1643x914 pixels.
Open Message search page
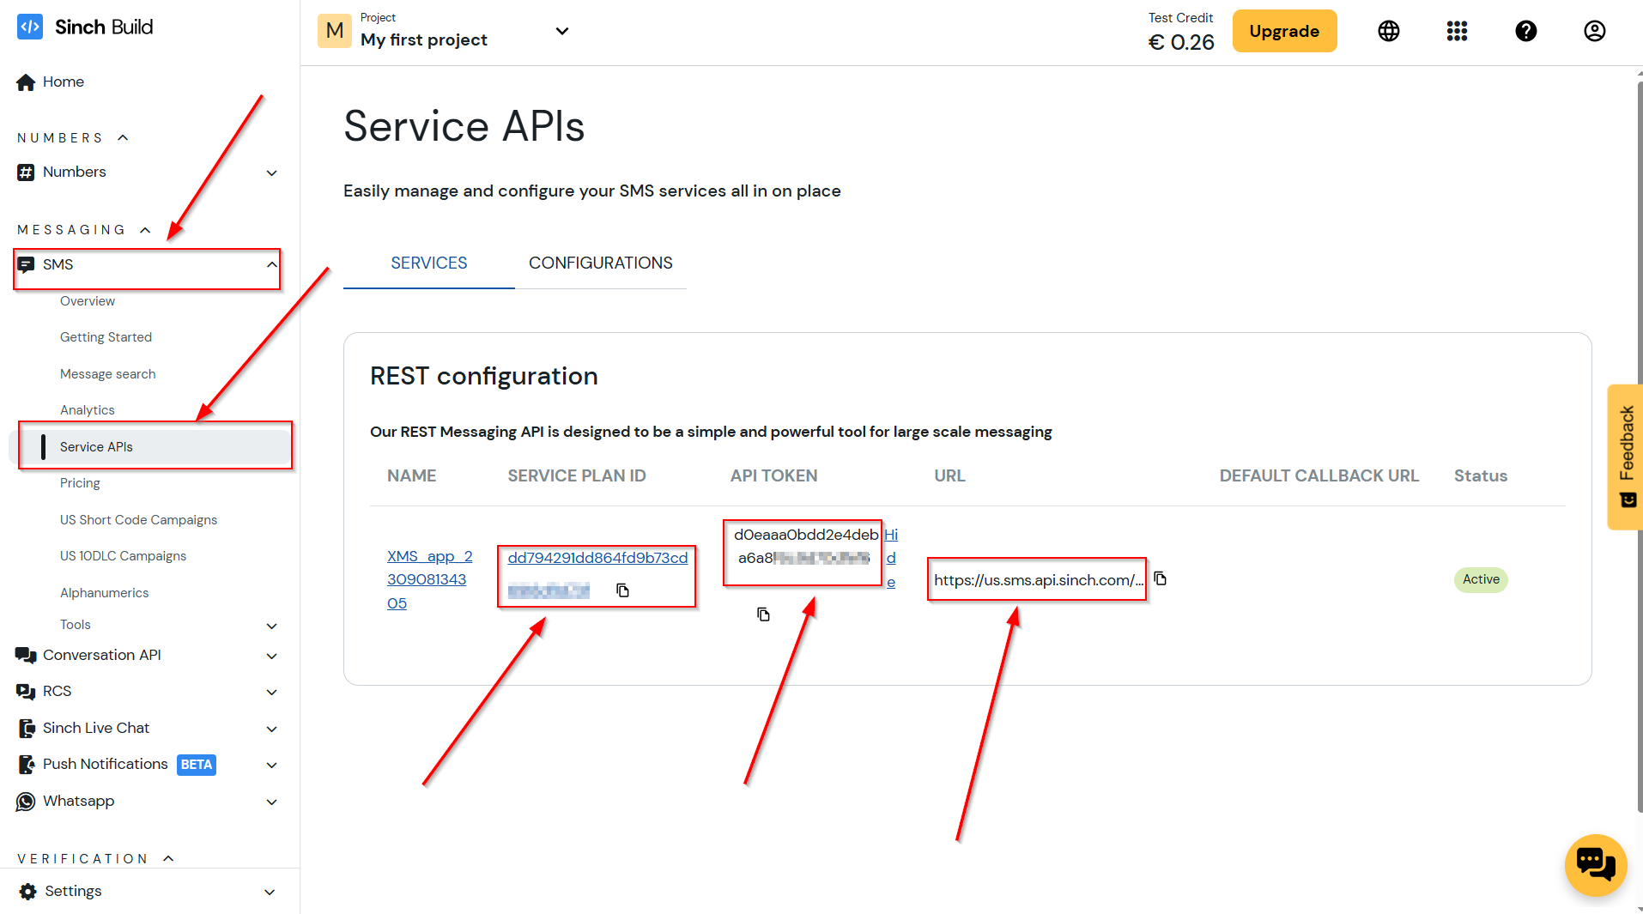107,374
